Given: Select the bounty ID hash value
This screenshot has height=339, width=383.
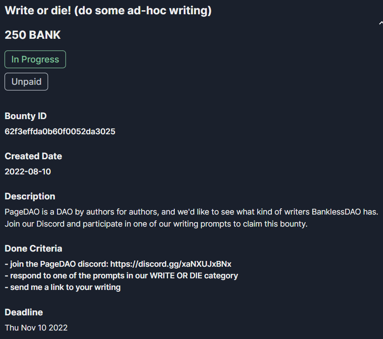Looking at the screenshot, I should pos(60,132).
